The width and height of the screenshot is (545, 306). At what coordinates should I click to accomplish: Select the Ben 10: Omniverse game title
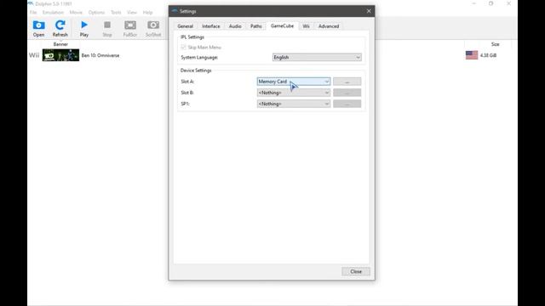tap(100, 55)
